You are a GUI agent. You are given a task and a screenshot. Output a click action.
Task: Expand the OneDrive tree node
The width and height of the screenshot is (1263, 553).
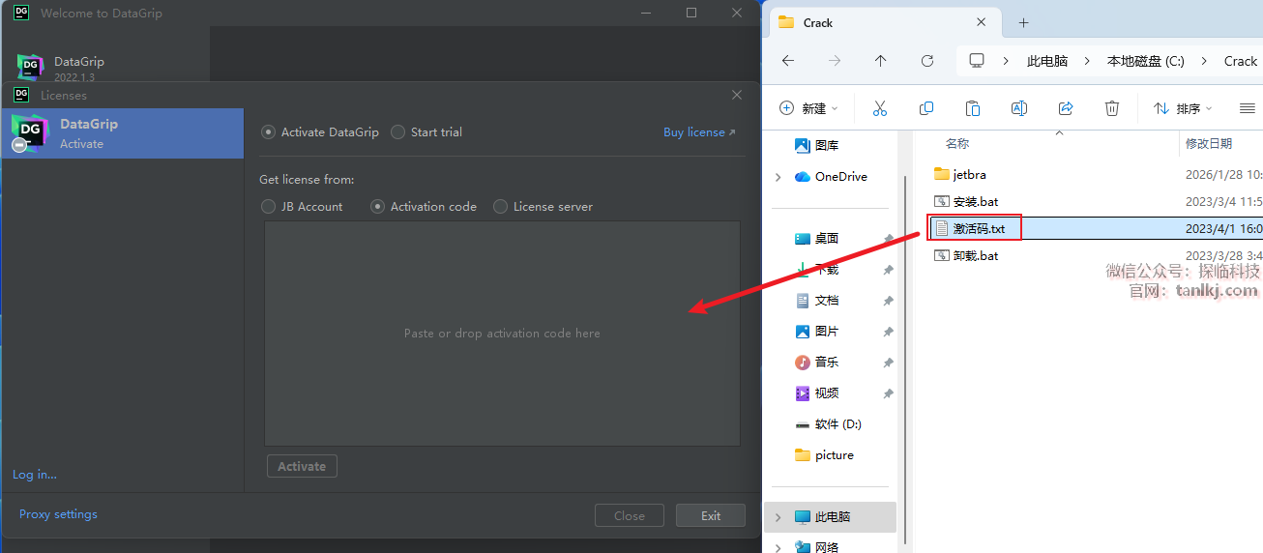coord(778,177)
